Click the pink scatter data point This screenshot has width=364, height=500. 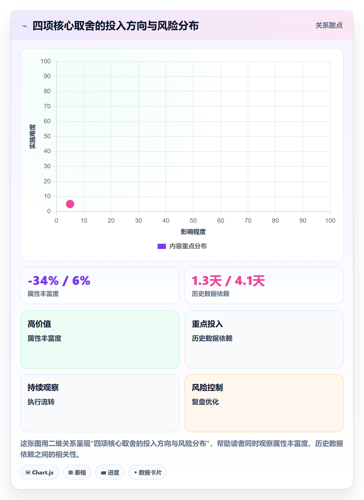[70, 204]
